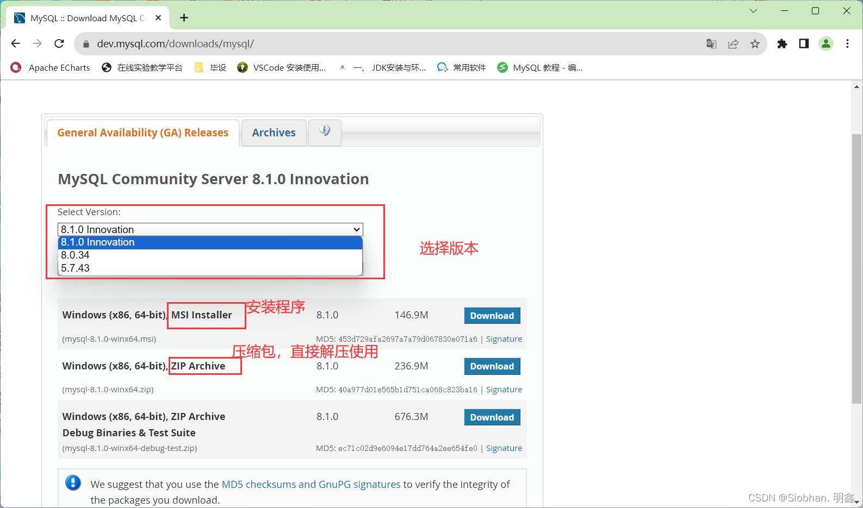Close the MySQL Download tab

(x=158, y=18)
